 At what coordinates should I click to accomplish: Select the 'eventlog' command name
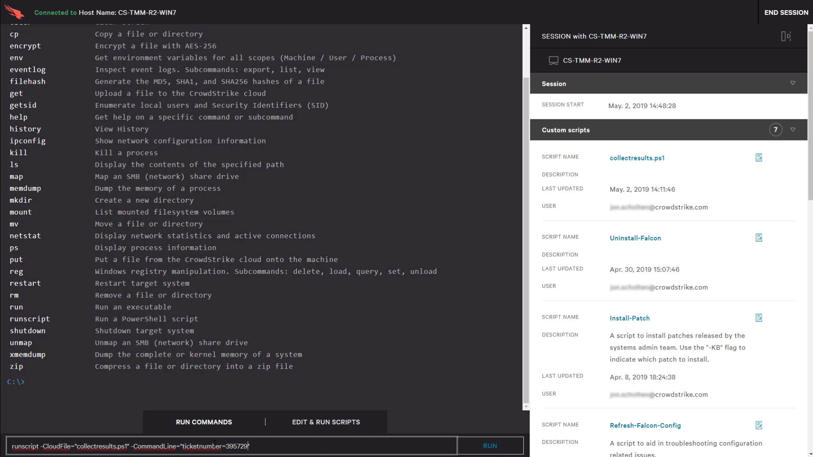tap(28, 69)
